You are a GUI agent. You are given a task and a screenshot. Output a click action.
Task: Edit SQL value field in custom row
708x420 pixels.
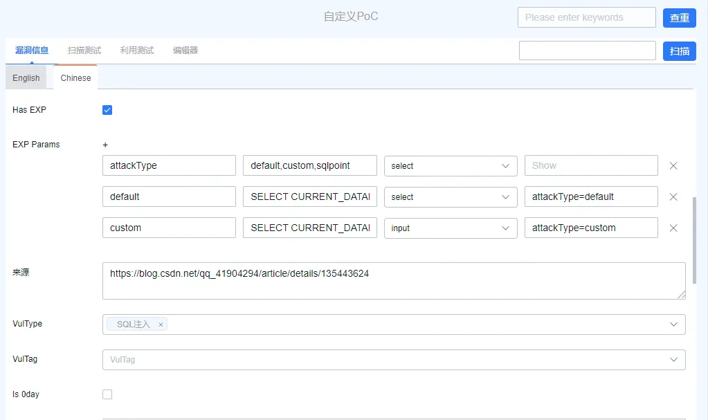[x=310, y=228]
